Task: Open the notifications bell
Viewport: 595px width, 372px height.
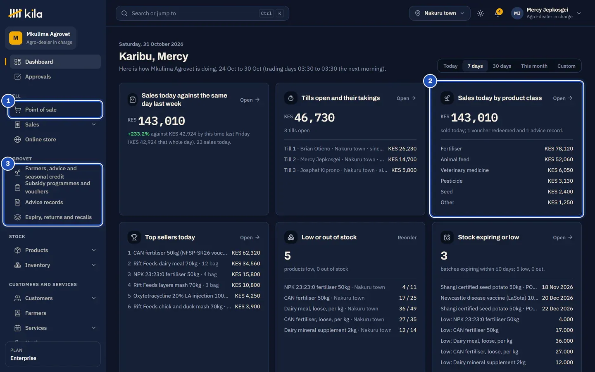Action: pos(498,13)
